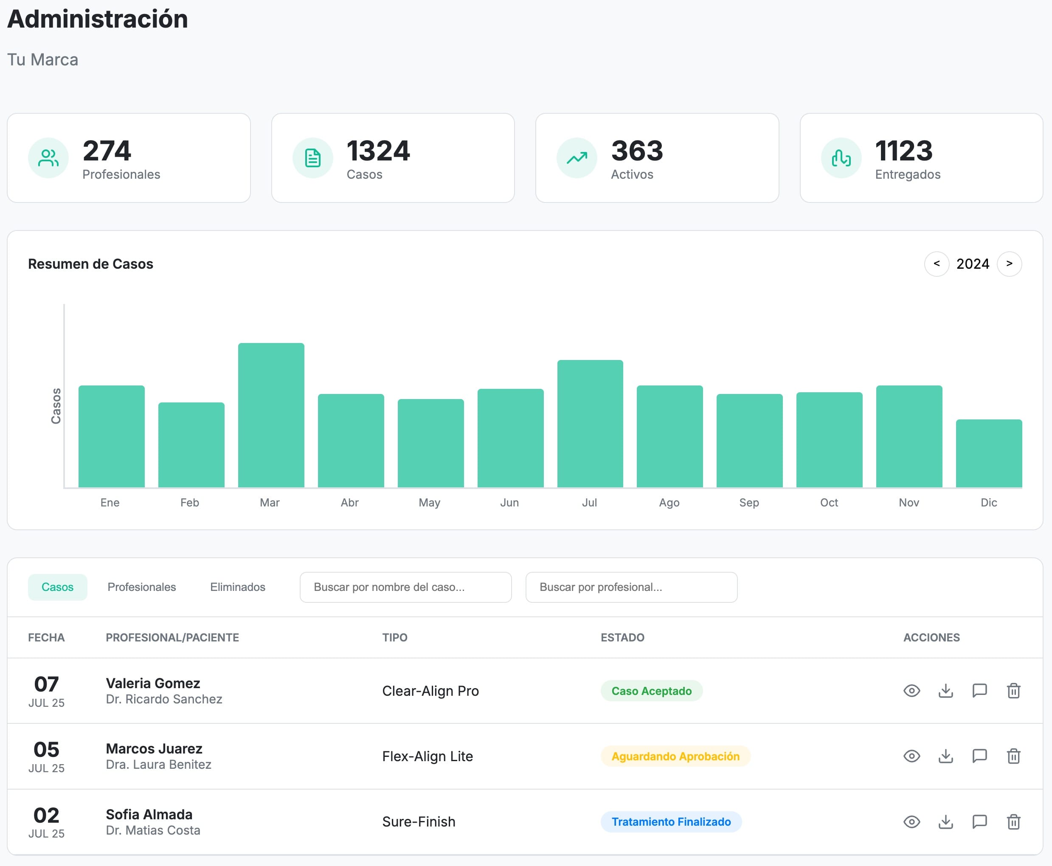Delete Marcos Juarez case with trash icon
Viewport: 1052px width, 866px height.
(x=1013, y=756)
